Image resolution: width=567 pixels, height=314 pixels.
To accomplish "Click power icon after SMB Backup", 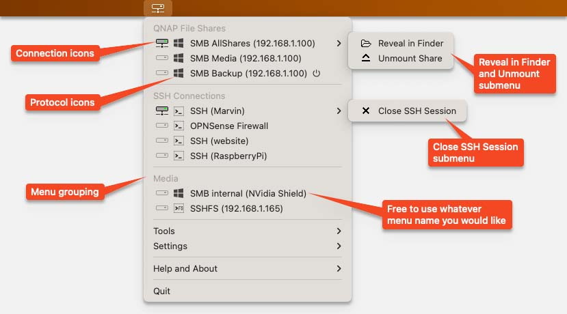I will tap(316, 74).
